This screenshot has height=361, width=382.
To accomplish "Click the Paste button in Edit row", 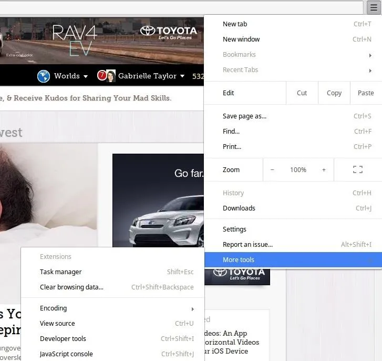I will coord(366,93).
